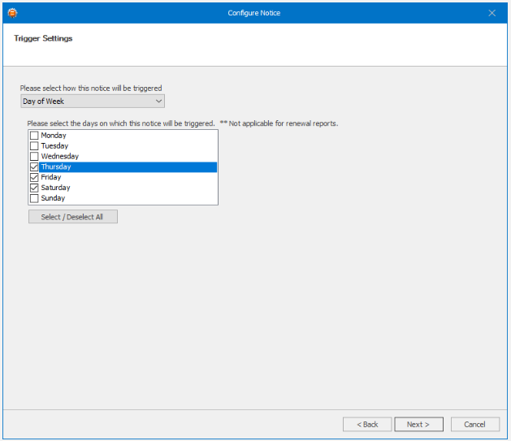Screen dimensions: 511x441
Task: Select the Monday row label
Action: 54,135
